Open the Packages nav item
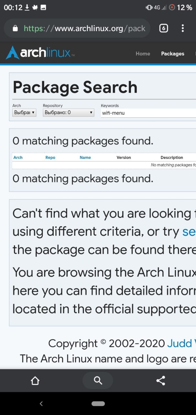The width and height of the screenshot is (196, 415). point(173,54)
